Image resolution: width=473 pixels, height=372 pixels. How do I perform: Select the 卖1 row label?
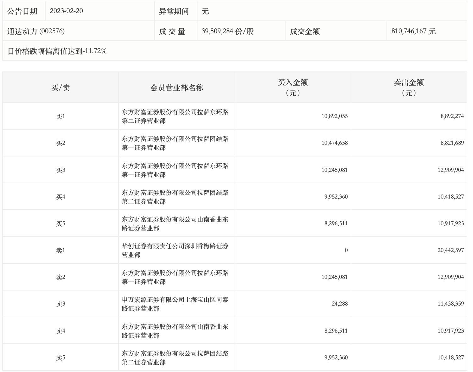coord(61,250)
